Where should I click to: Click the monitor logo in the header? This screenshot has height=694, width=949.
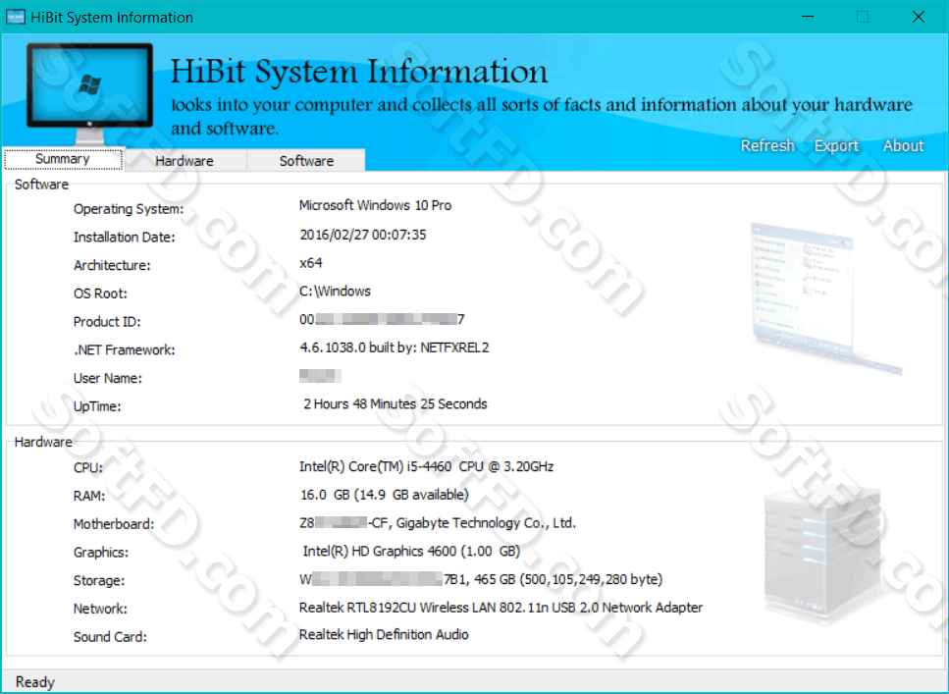(89, 93)
